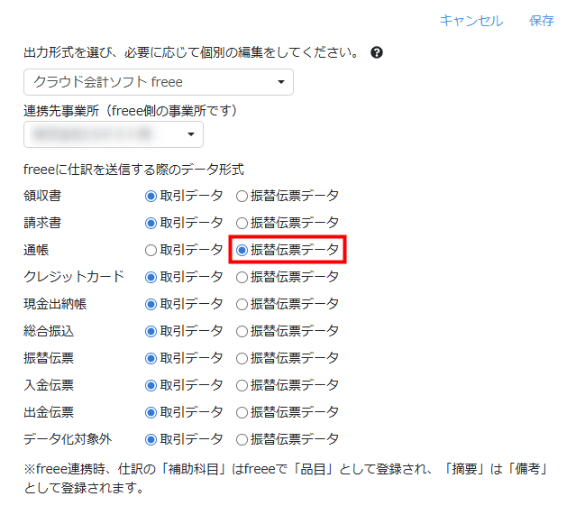Click the help question mark icon
Screen dimensions: 585x524
pyautogui.click(x=377, y=53)
